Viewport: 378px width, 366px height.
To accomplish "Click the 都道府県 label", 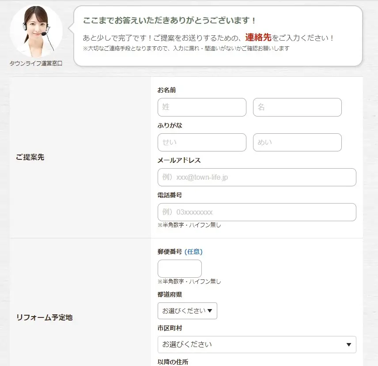I will coord(170,294).
